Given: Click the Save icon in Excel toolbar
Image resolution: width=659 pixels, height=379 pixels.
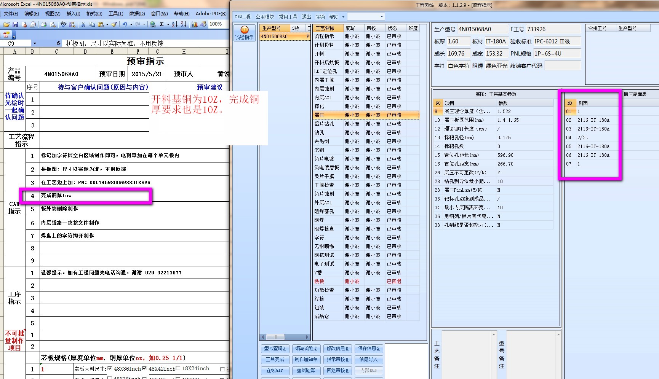Looking at the screenshot, I should pos(15,24).
